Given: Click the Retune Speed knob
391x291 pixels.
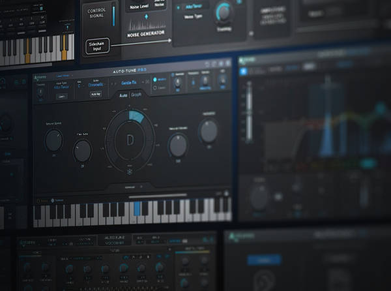Looking at the screenshot, I should click(x=54, y=139).
